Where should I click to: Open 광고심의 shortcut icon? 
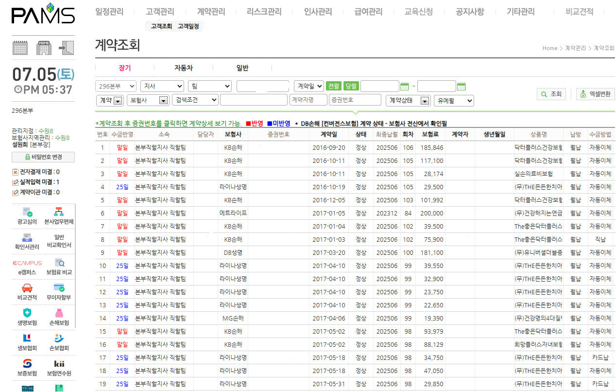click(x=27, y=212)
